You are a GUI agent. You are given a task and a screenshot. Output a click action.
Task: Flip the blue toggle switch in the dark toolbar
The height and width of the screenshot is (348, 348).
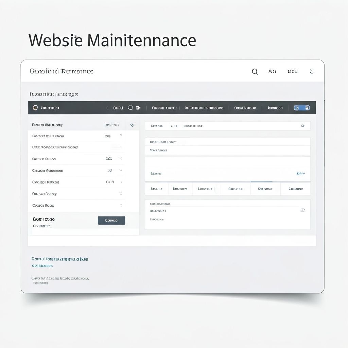[x=301, y=107]
